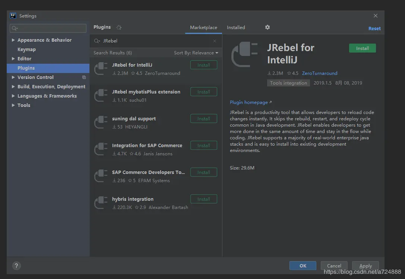Screen dimensions: 405x279
Task: Click the search magnifier icon in the plugin search
Action: (97, 41)
